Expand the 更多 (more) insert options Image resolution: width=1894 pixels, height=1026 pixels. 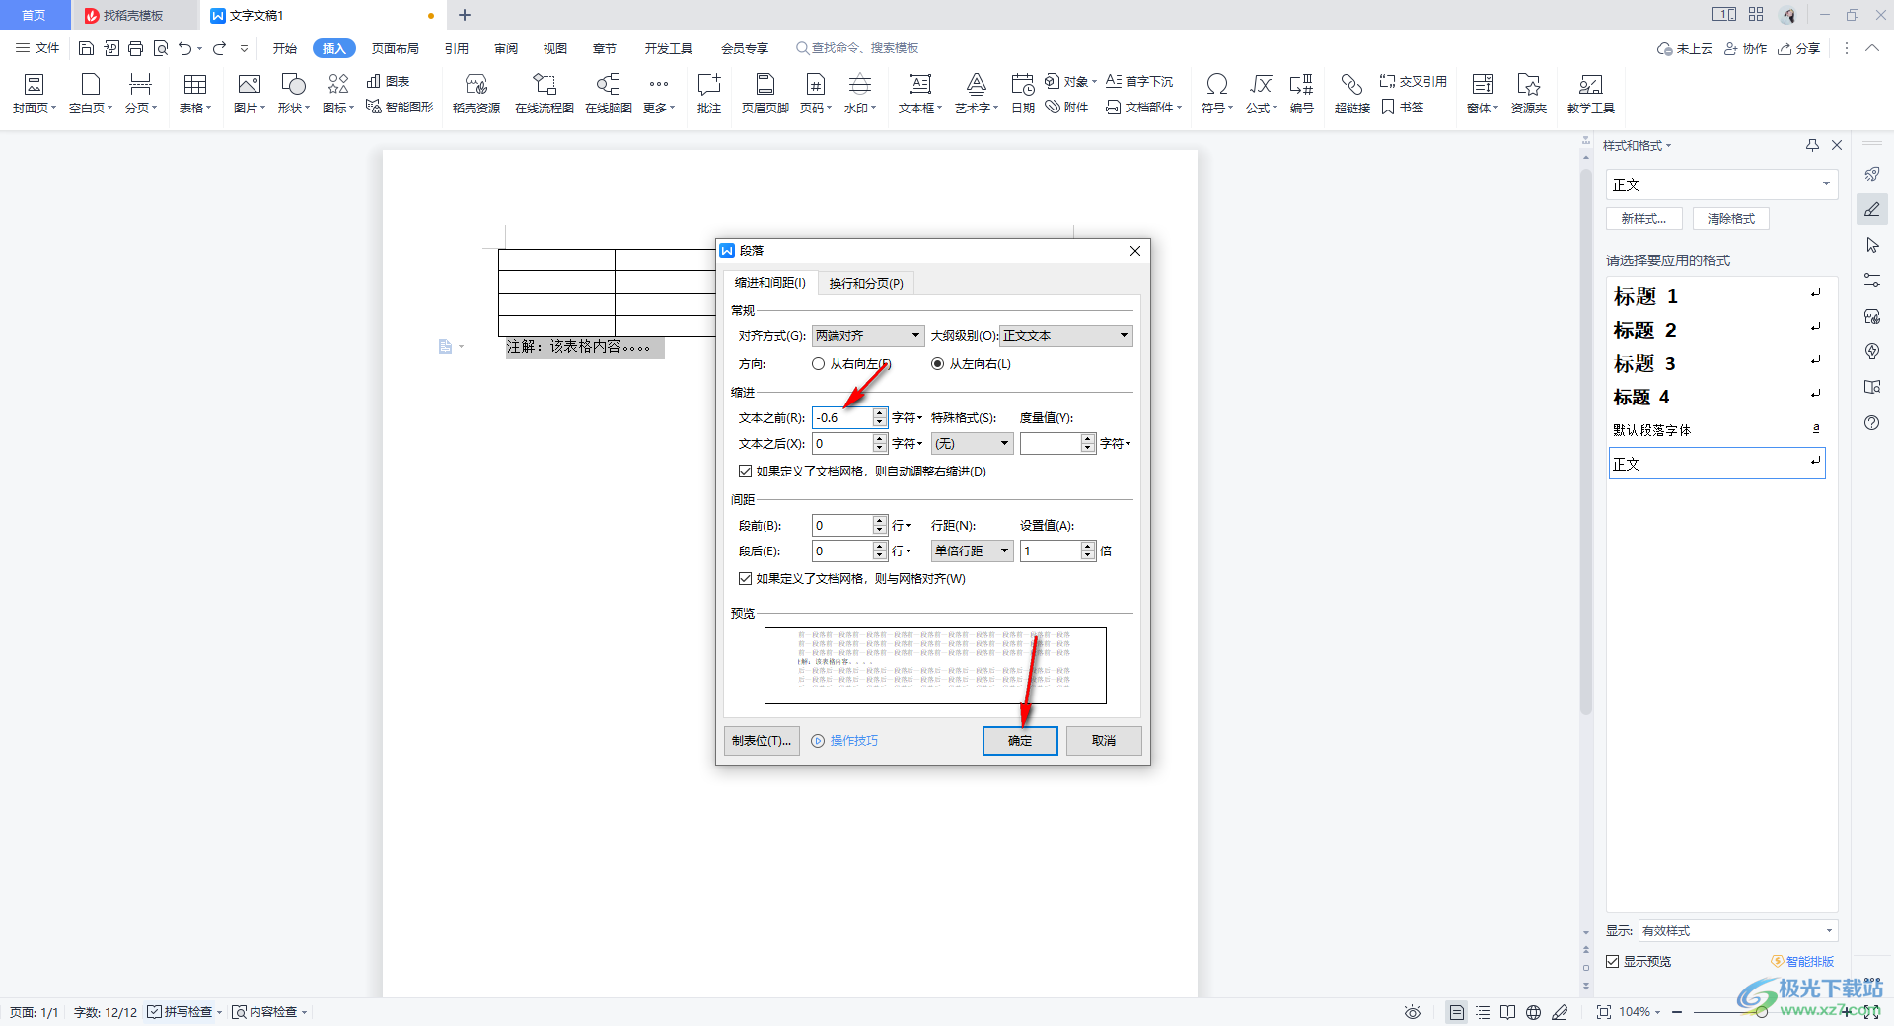(x=659, y=94)
